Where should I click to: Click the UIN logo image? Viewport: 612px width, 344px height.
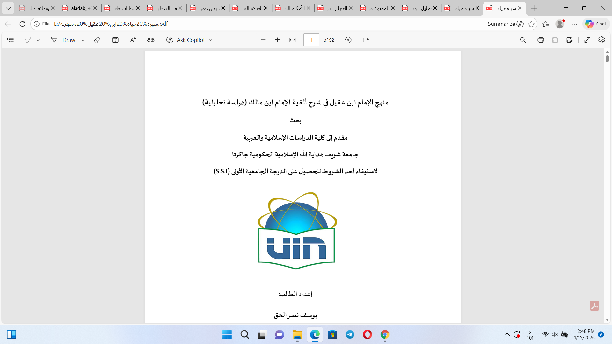[297, 231]
